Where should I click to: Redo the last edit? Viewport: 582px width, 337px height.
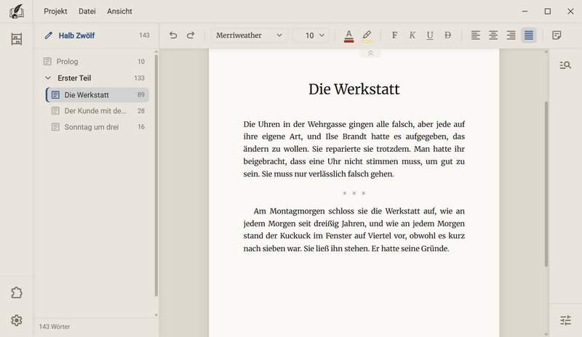[191, 35]
